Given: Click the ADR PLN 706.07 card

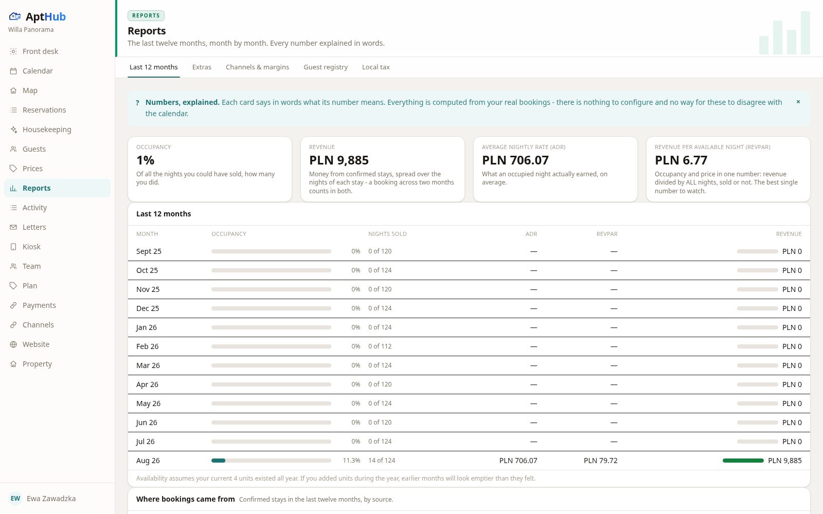Looking at the screenshot, I should (556, 169).
